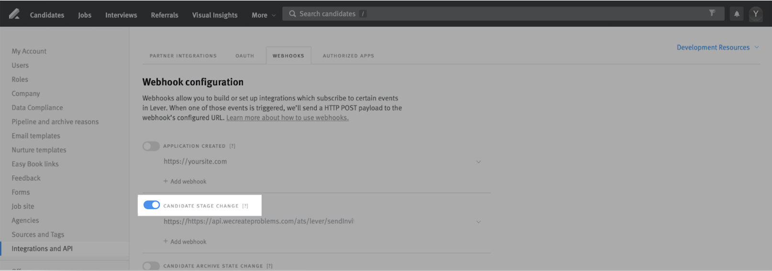Open Job site settings
772x271 pixels.
point(23,206)
